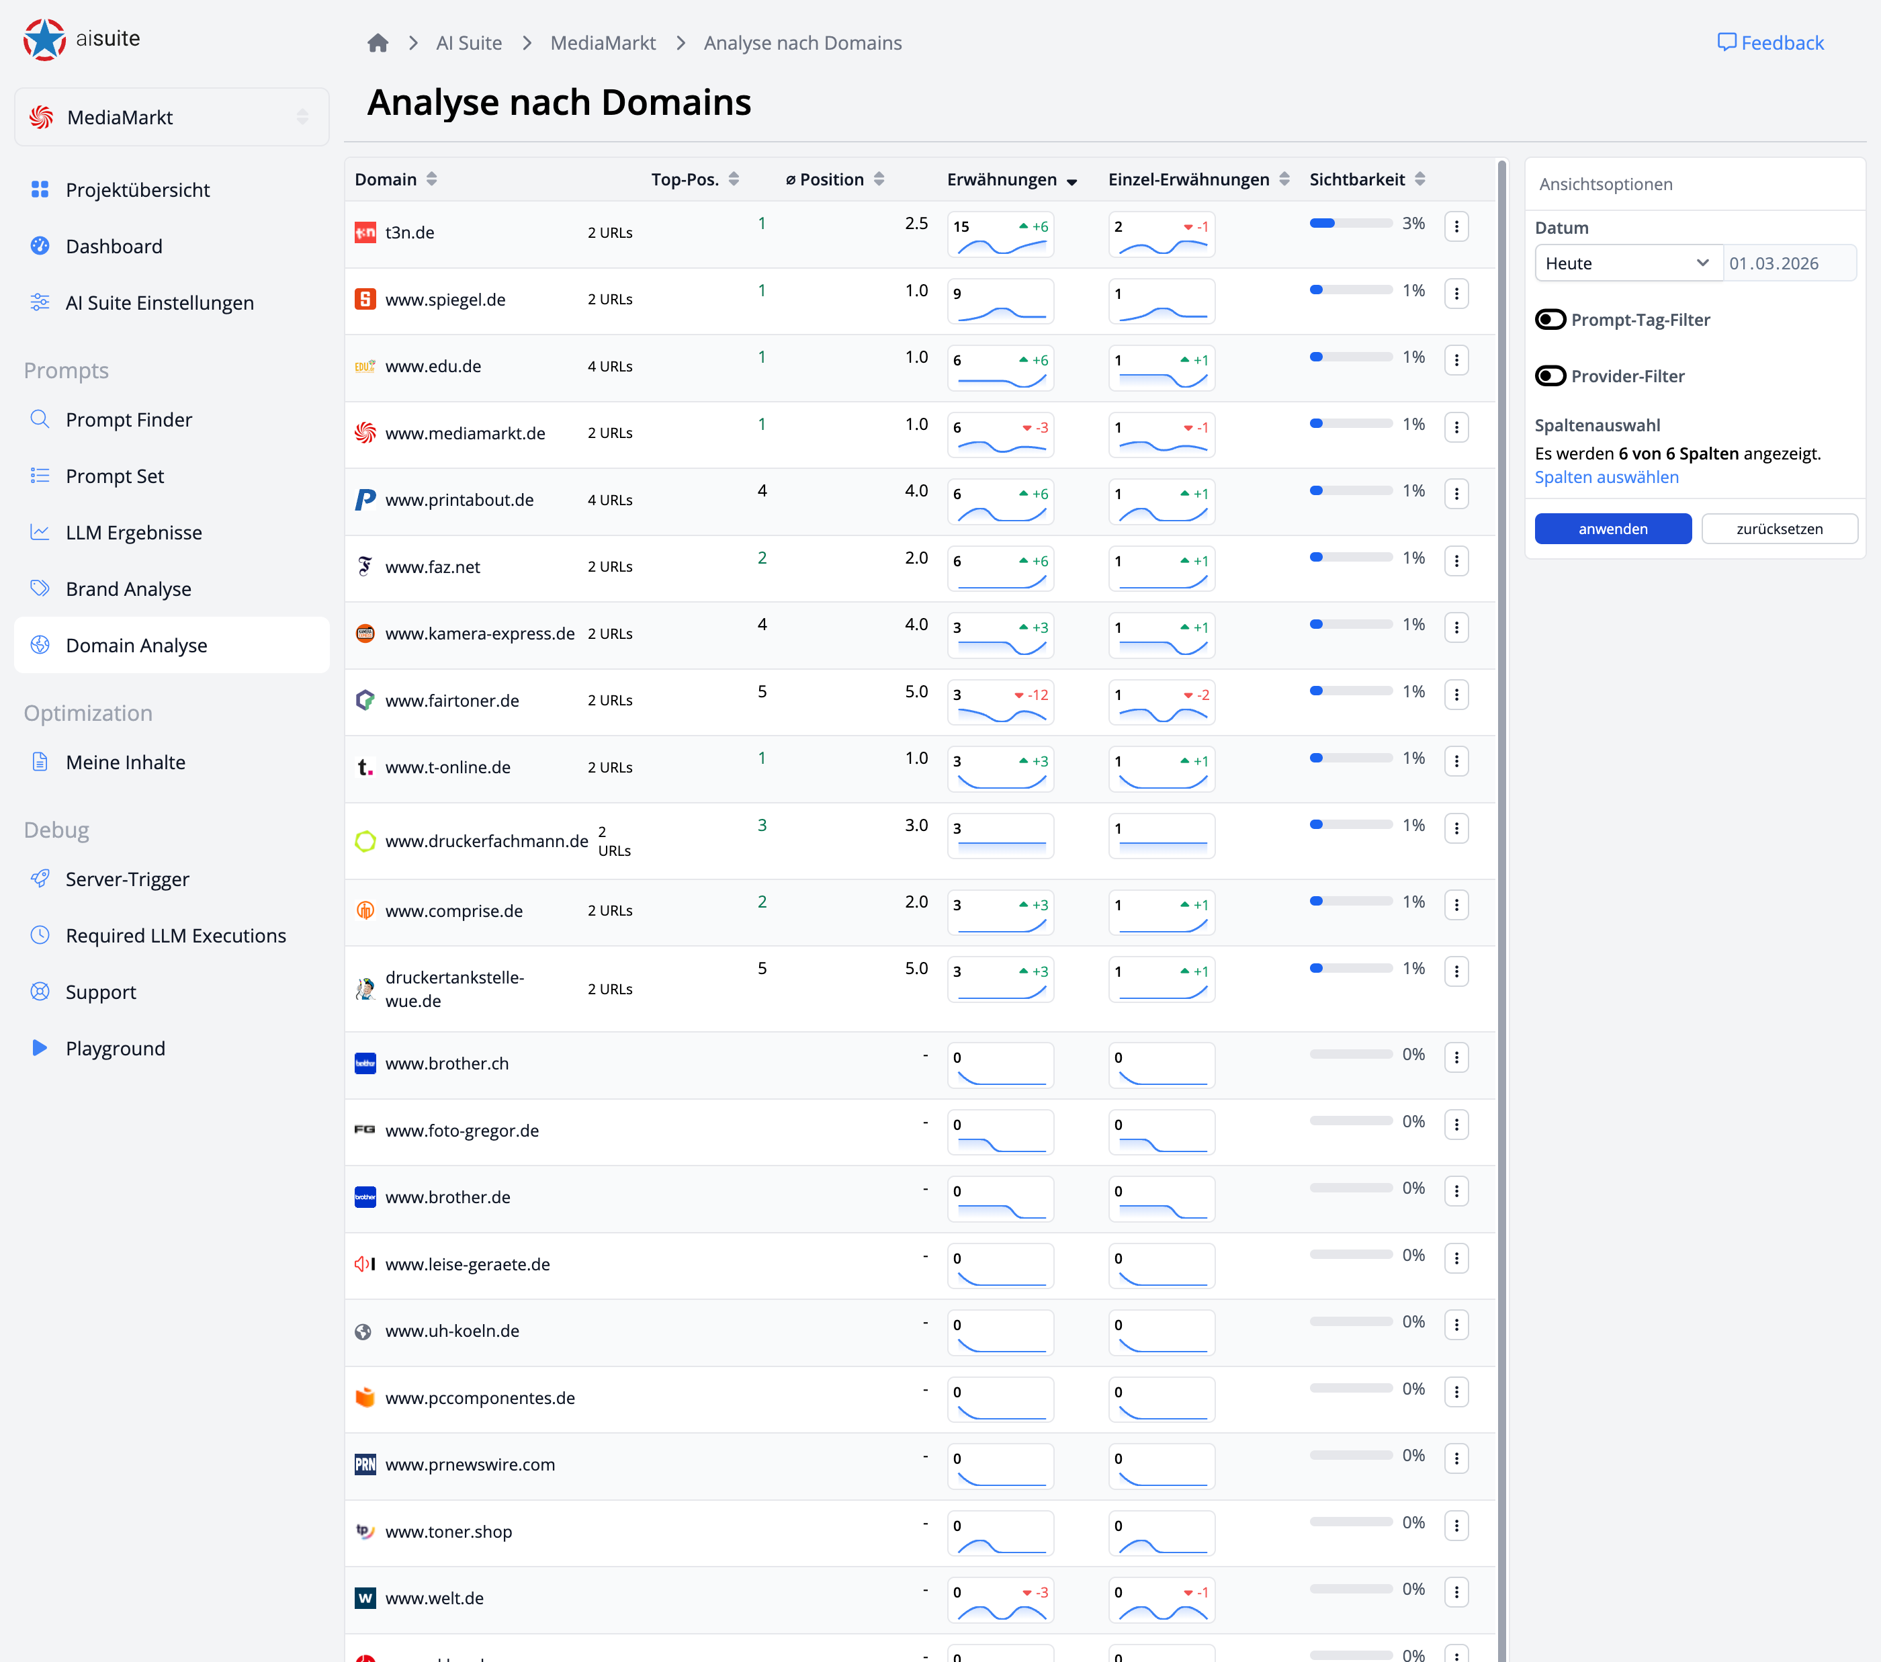Navigate to AI Suite via breadcrumb
Screen dimensions: 1881x1662
(x=468, y=42)
